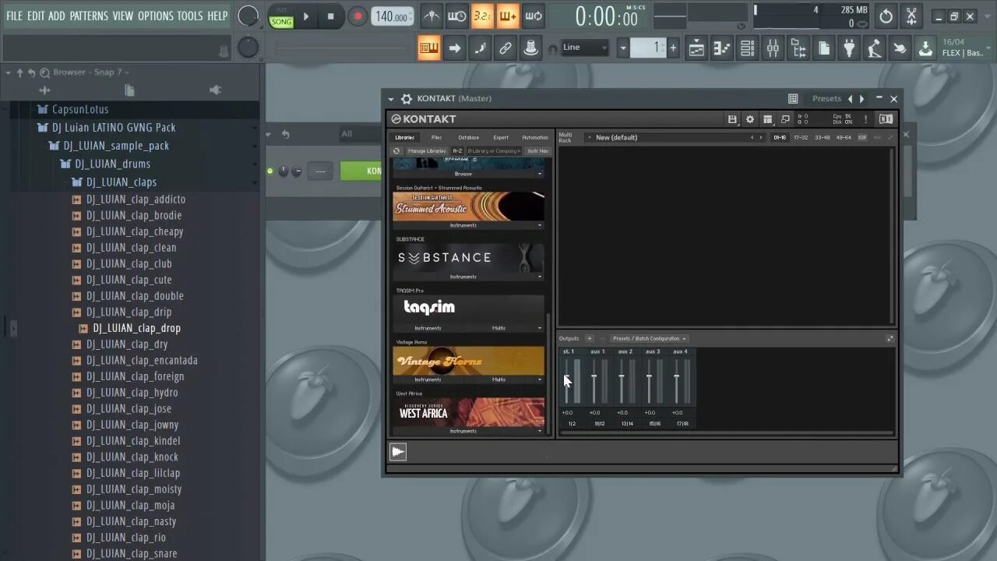Click the stamp-shaped toolbar icon

(531, 48)
